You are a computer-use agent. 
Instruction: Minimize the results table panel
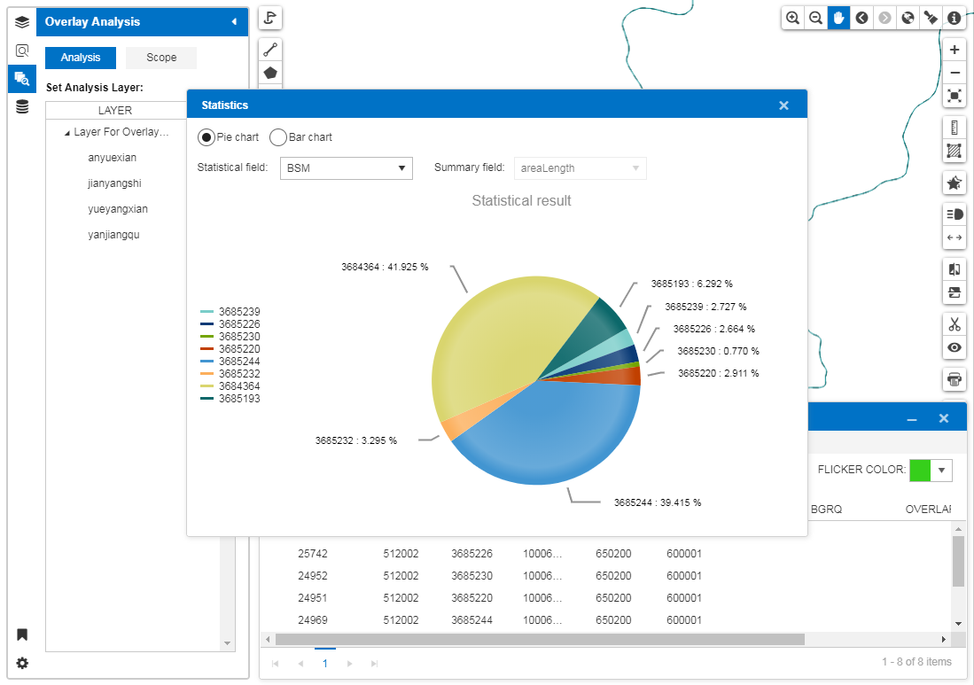click(912, 419)
